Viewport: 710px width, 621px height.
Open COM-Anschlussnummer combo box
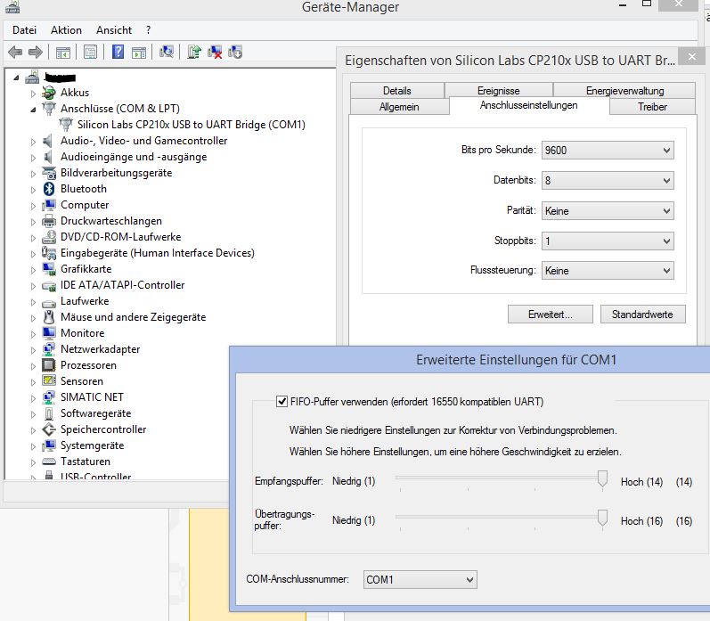pos(420,580)
